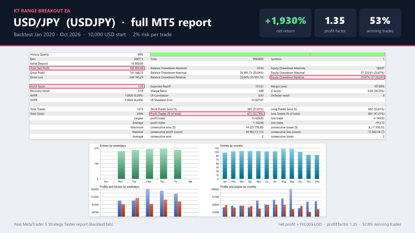The width and height of the screenshot is (415, 233).
Task: Open the 53% winning trades card
Action: tap(380, 23)
